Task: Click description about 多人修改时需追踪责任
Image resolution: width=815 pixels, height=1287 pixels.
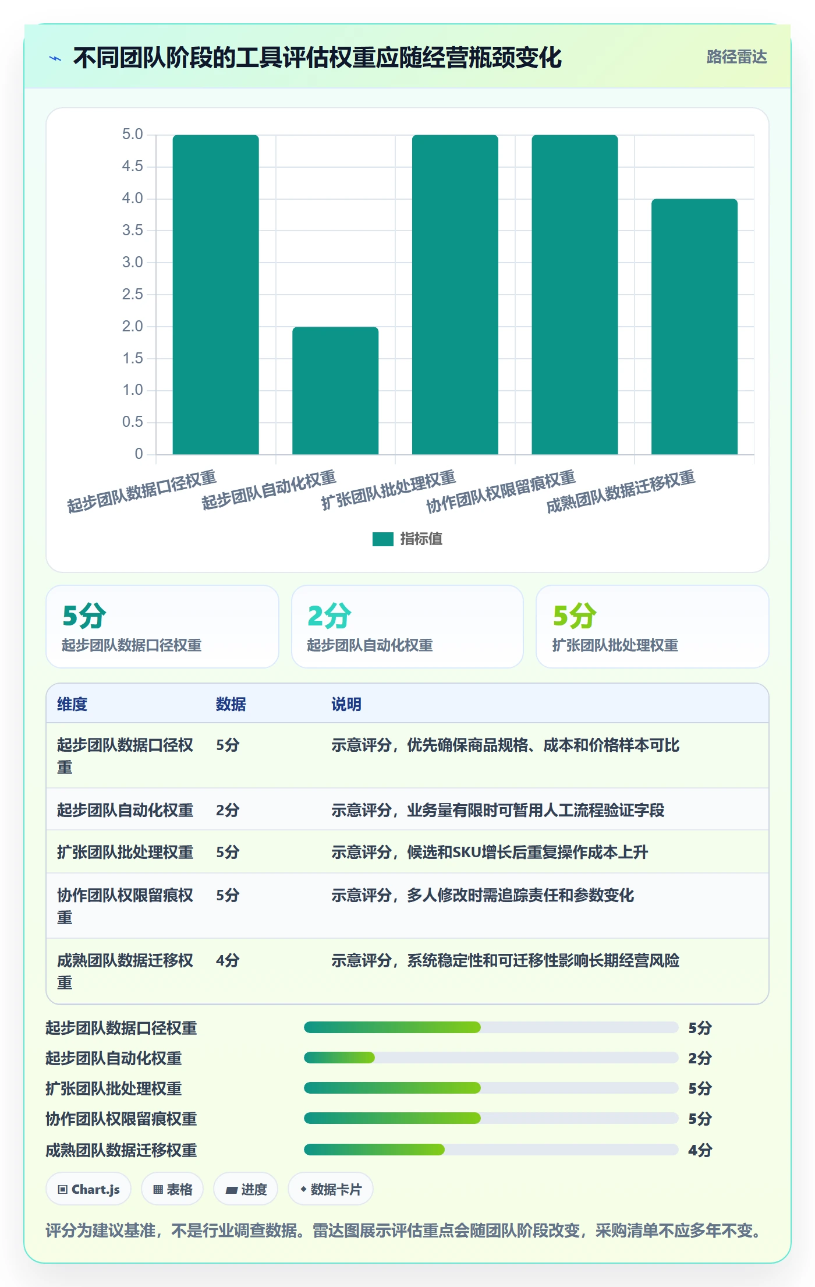Action: coord(483,895)
